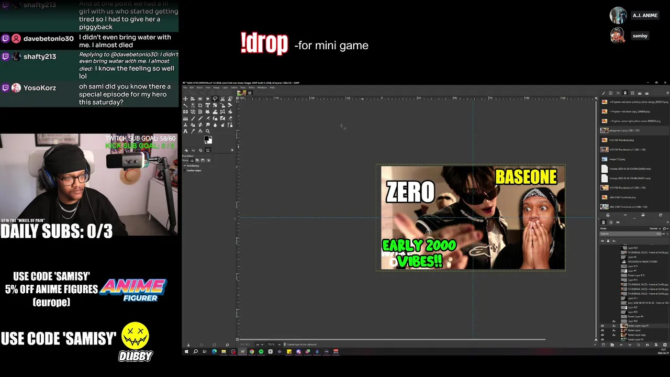
Task: Open Spotify from the taskbar
Action: [261, 352]
